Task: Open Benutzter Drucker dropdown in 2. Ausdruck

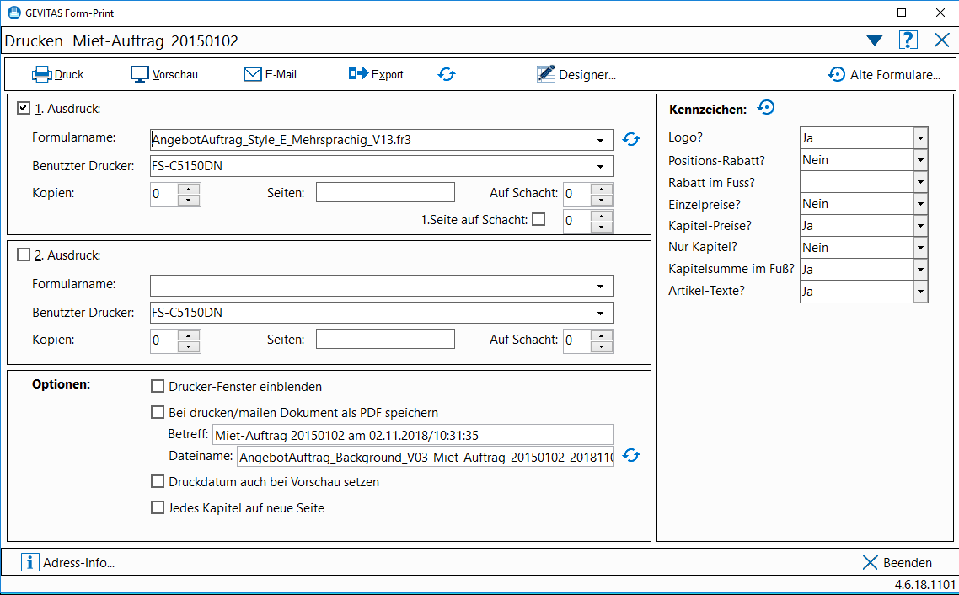Action: [x=601, y=314]
